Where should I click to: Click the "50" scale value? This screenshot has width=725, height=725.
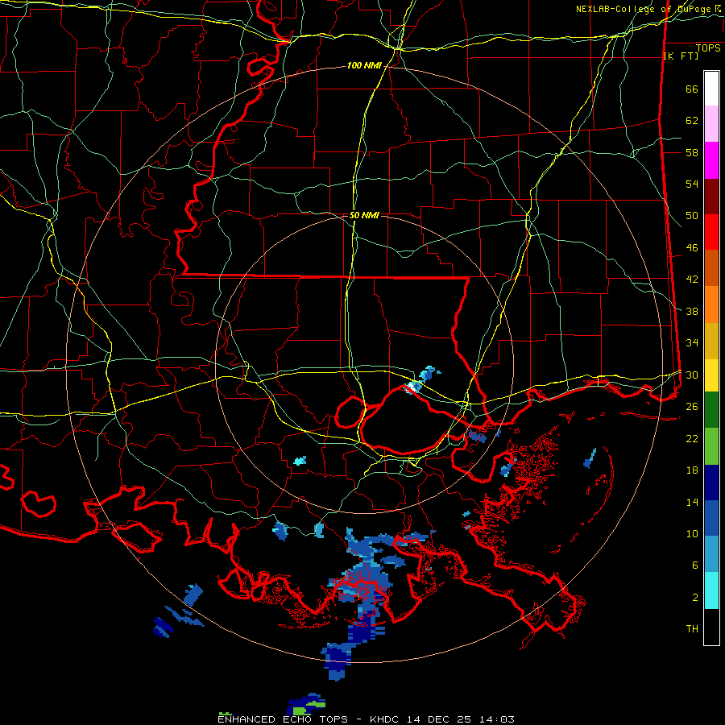(x=692, y=216)
